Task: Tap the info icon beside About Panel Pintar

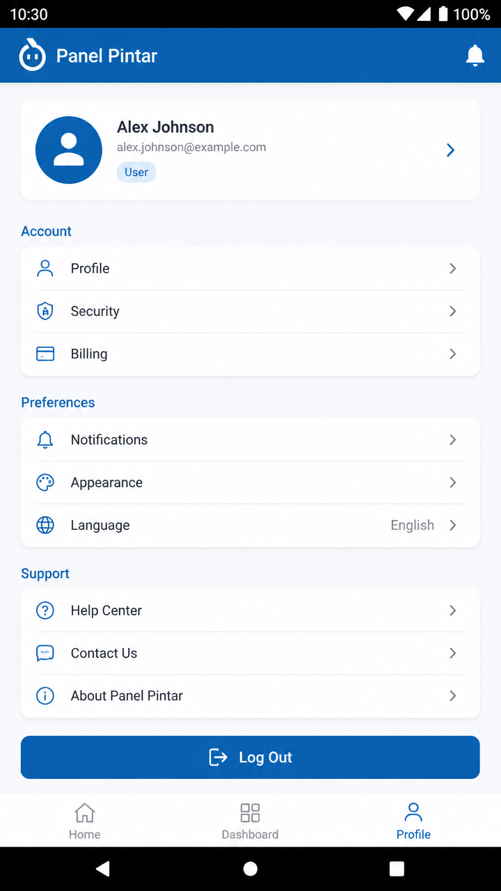Action: tap(45, 695)
